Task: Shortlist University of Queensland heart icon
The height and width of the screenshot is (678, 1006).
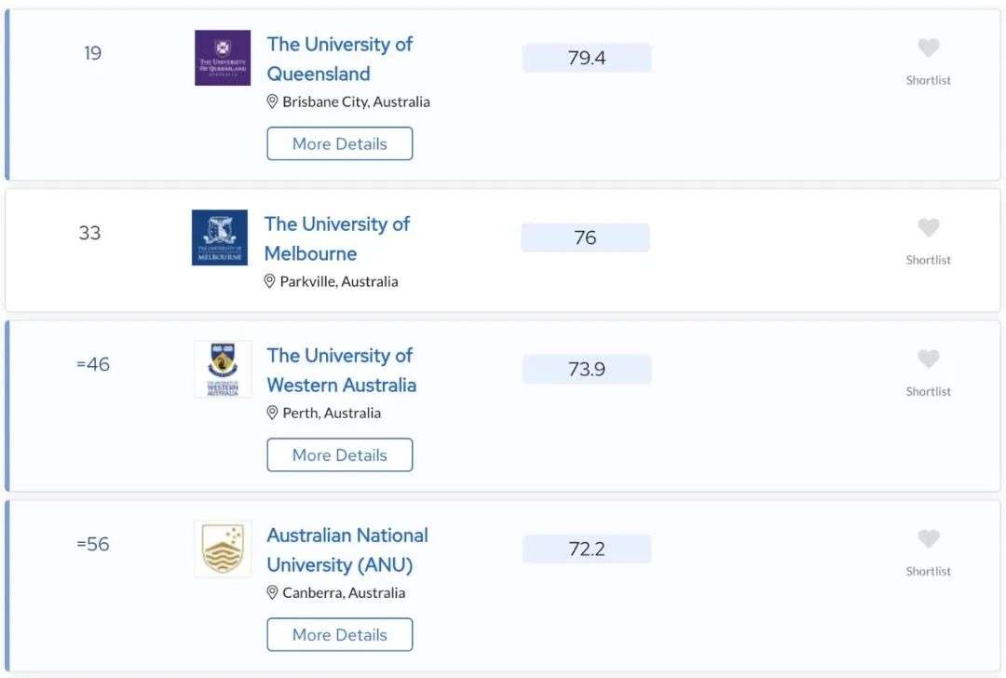Action: click(x=929, y=47)
